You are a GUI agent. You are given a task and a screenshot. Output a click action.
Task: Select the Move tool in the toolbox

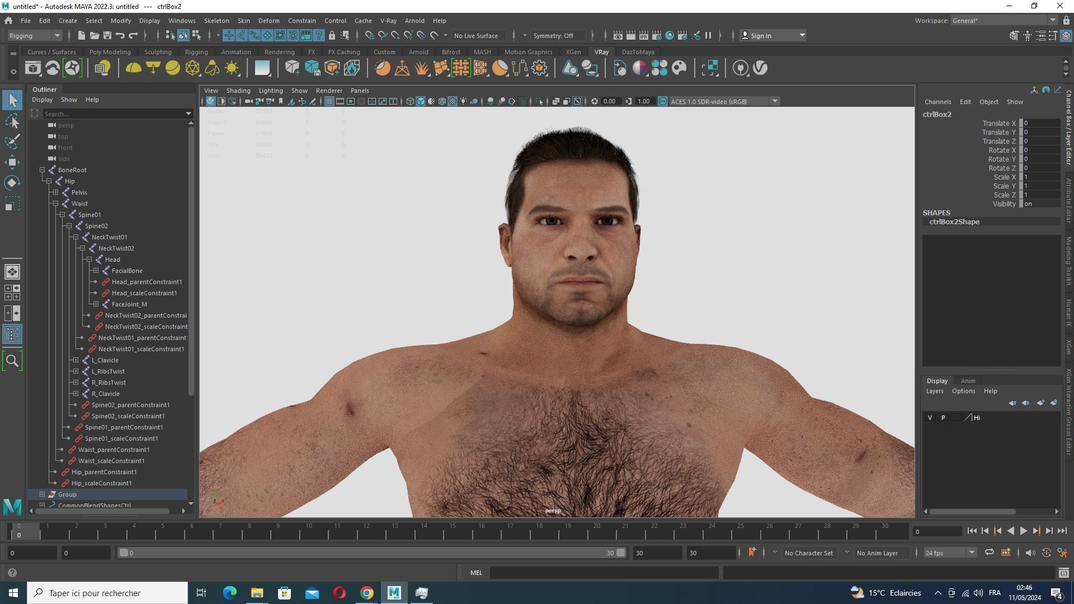pos(12,162)
